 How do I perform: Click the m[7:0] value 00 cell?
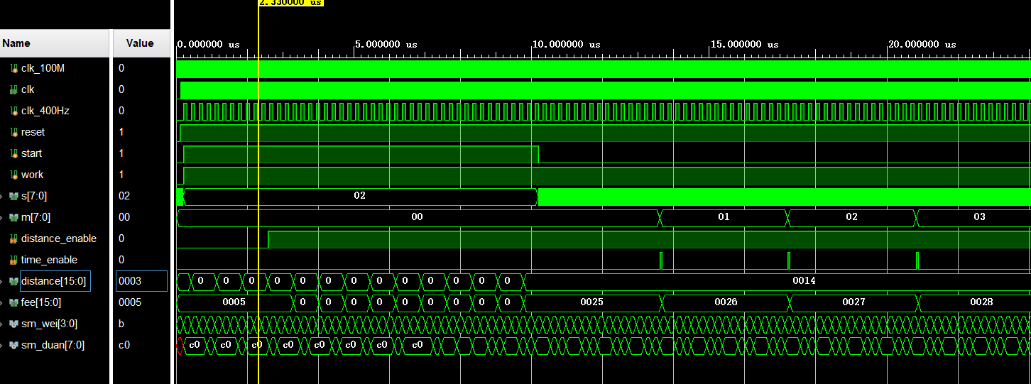tap(141, 217)
